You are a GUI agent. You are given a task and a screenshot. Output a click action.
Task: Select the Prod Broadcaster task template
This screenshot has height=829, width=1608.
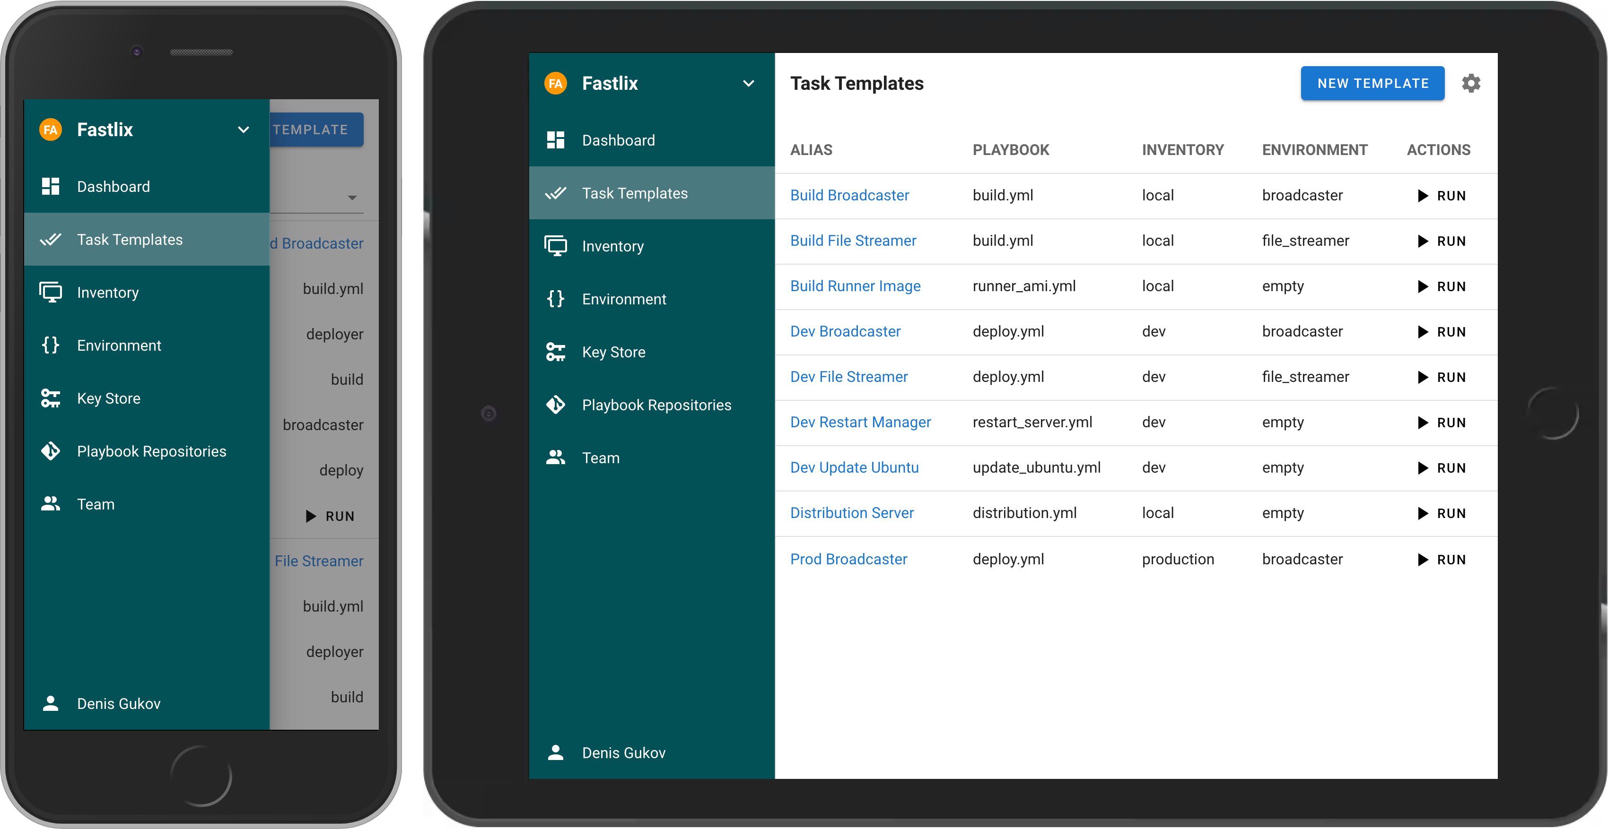pos(849,560)
